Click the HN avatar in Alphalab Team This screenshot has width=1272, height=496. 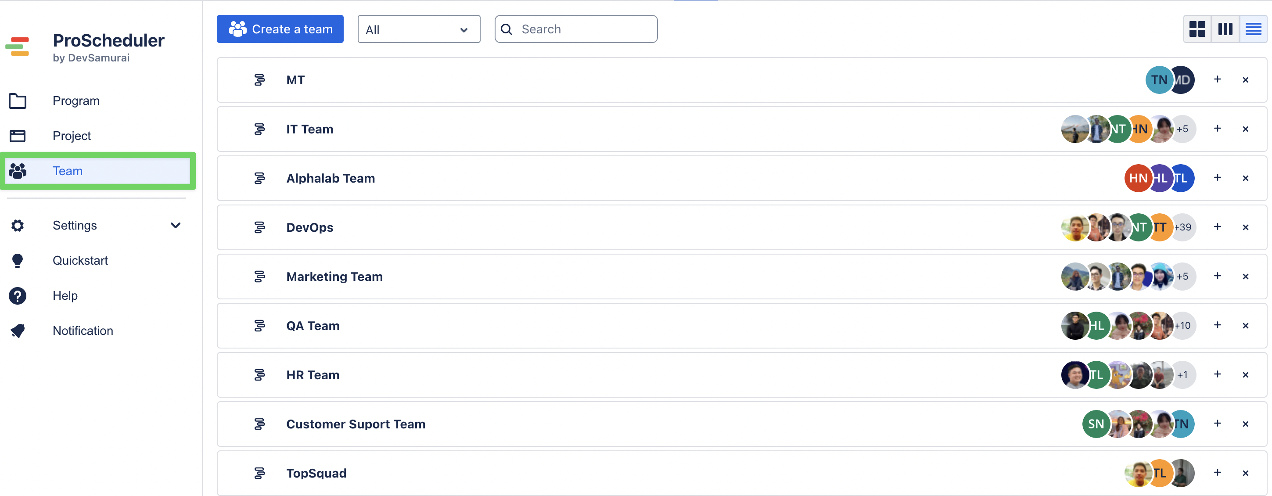1137,178
